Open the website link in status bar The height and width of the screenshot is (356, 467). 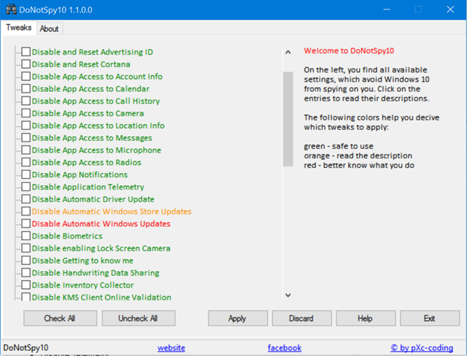(171, 348)
